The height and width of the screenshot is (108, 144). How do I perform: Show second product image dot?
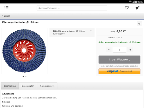click(x=26, y=76)
